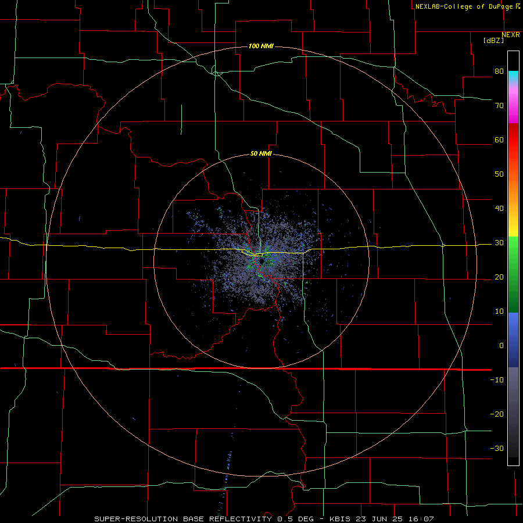Click the 30 dBZ scale value
This screenshot has width=523, height=523.
click(499, 243)
